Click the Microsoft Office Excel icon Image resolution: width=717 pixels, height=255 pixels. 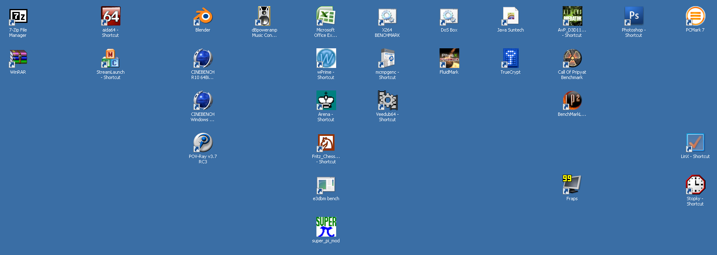click(x=326, y=16)
